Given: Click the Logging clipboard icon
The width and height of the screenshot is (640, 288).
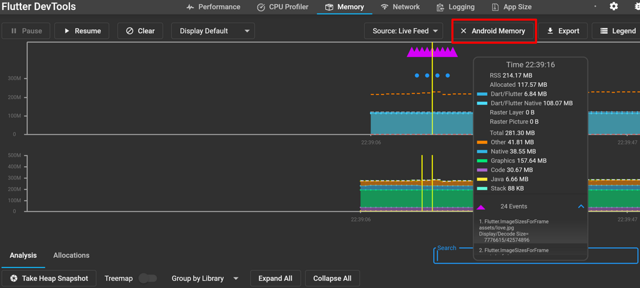Looking at the screenshot, I should (x=440, y=7).
